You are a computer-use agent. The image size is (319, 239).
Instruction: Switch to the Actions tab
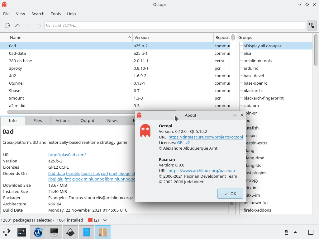click(62, 120)
